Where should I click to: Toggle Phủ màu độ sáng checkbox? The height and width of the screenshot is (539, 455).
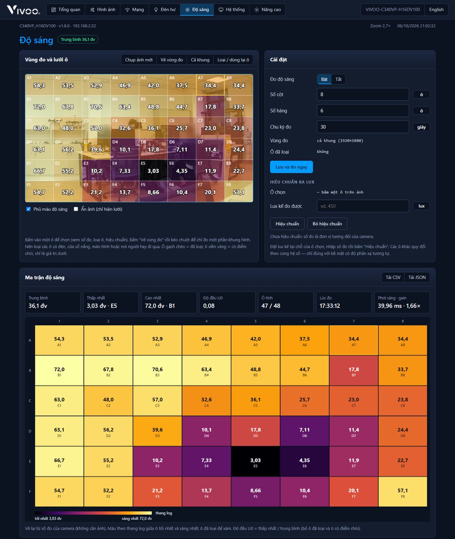click(28, 209)
